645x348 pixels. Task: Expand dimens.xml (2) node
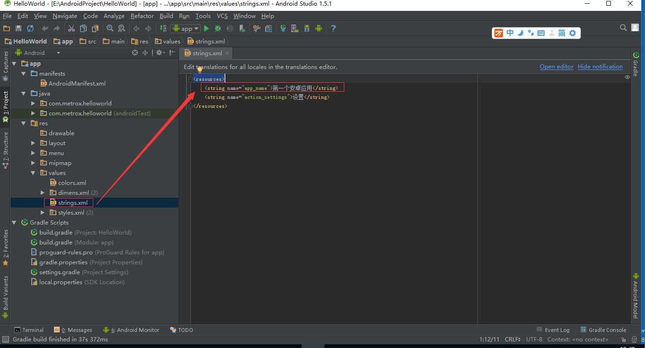click(x=42, y=192)
